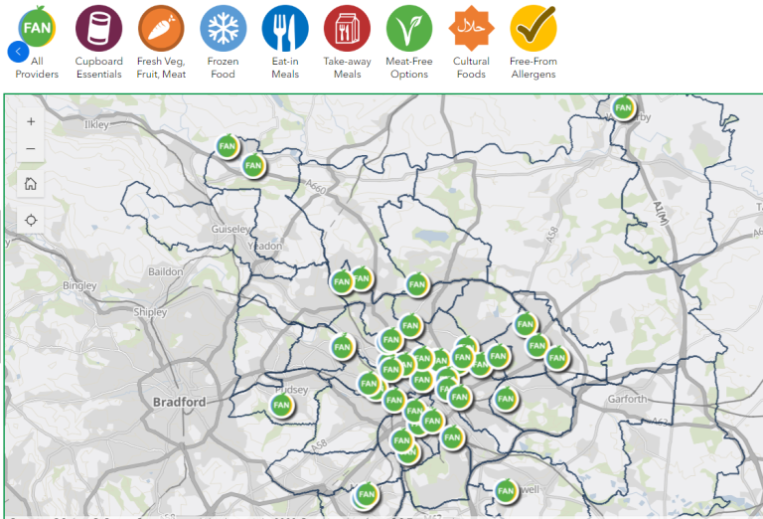The image size is (763, 519).
Task: Filter by Cupboard Essentials icon
Action: (99, 28)
